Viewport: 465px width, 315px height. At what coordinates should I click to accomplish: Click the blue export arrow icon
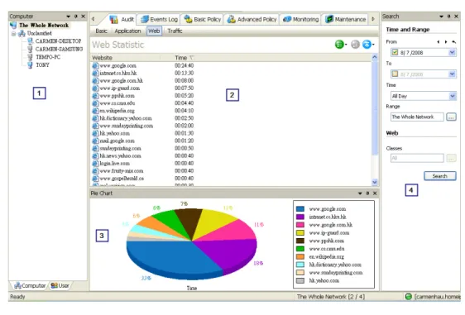pos(367,44)
